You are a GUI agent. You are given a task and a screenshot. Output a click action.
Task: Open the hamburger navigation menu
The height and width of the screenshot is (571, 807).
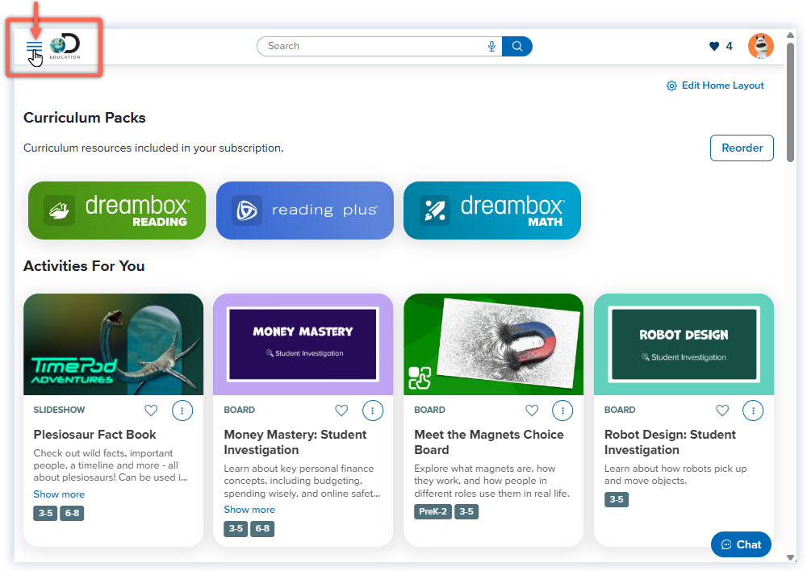coord(34,47)
